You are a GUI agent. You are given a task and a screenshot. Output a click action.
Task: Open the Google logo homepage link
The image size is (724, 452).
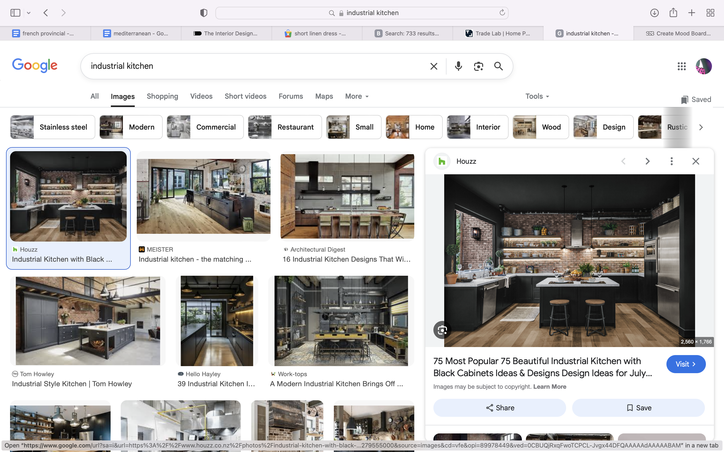tap(35, 66)
